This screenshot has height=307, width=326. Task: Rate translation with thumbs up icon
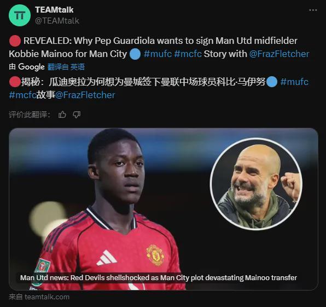[x=62, y=115]
